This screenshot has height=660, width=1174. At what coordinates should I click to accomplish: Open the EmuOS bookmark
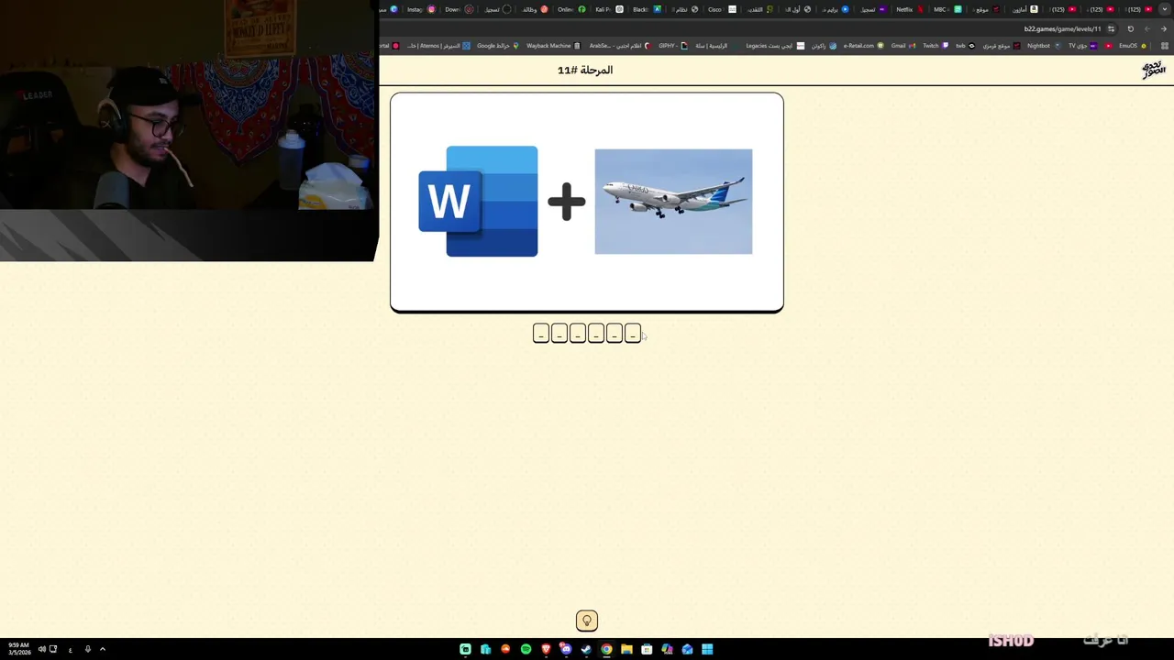point(1133,46)
